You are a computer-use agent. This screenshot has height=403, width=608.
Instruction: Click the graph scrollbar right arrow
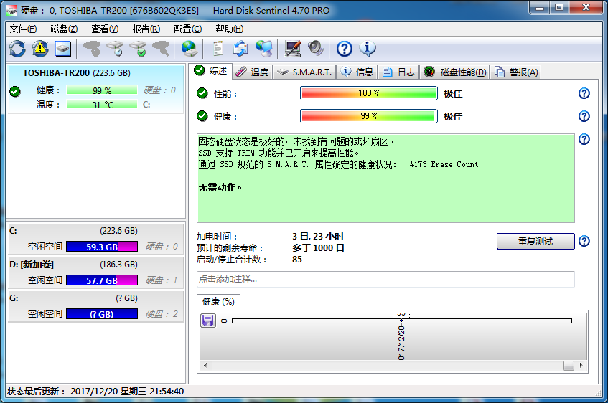tap(581, 365)
